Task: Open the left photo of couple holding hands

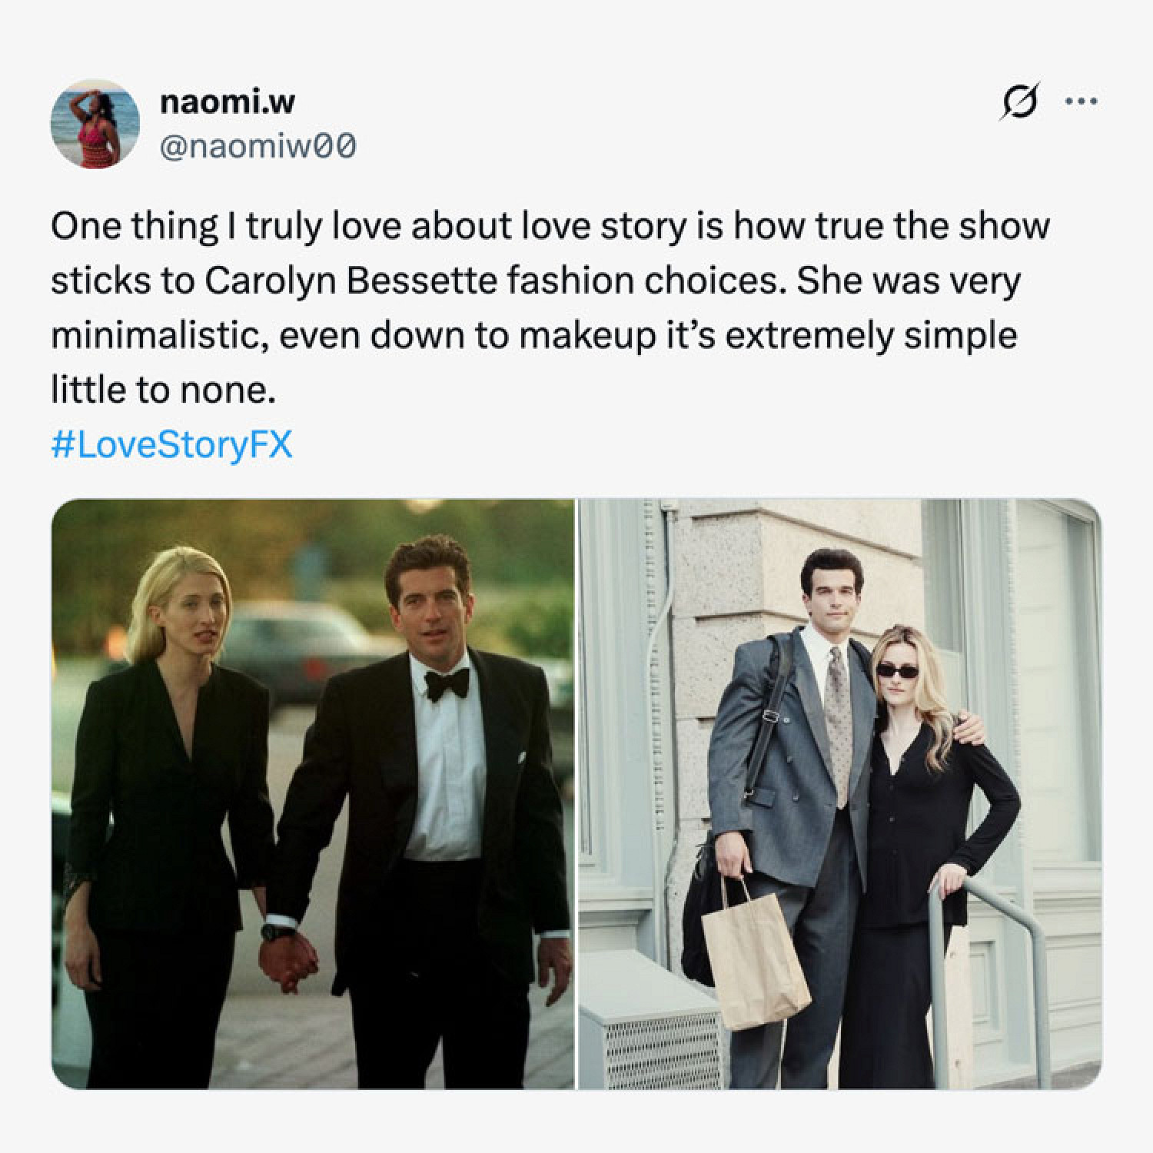Action: click(x=313, y=793)
